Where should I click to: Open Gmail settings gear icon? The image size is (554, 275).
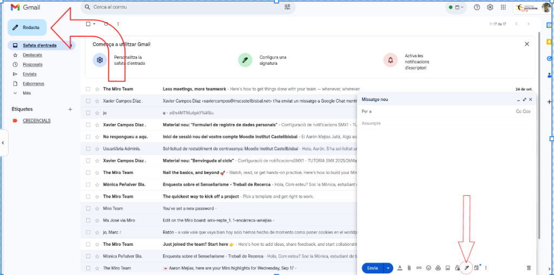(490, 8)
